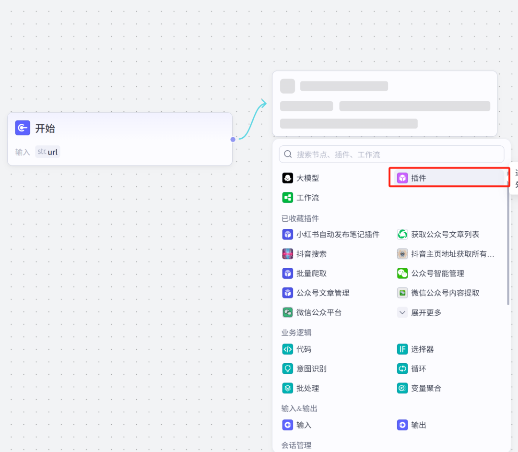
Task: Select the 大模型 node icon
Action: 287,178
